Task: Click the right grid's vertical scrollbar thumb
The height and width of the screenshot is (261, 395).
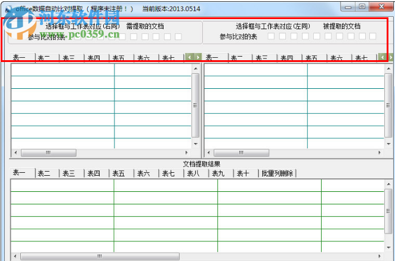Action: [388, 105]
